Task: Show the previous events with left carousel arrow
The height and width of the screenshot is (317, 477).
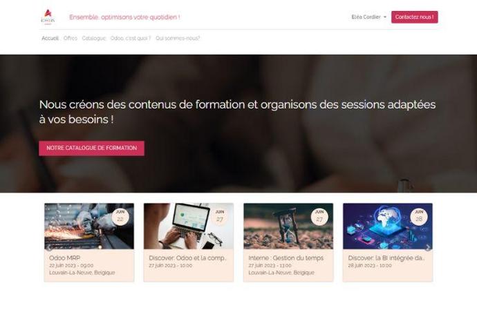Action: [x=48, y=249]
